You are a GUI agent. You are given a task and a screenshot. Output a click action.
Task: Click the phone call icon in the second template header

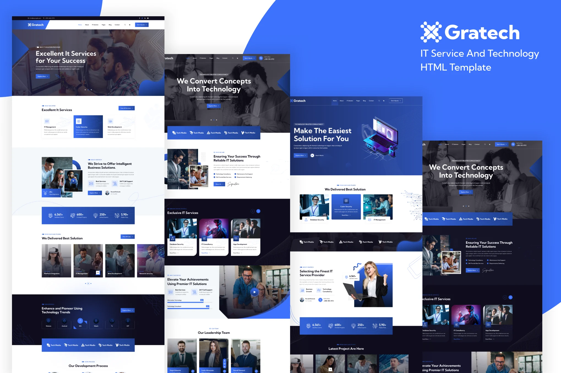[261, 58]
